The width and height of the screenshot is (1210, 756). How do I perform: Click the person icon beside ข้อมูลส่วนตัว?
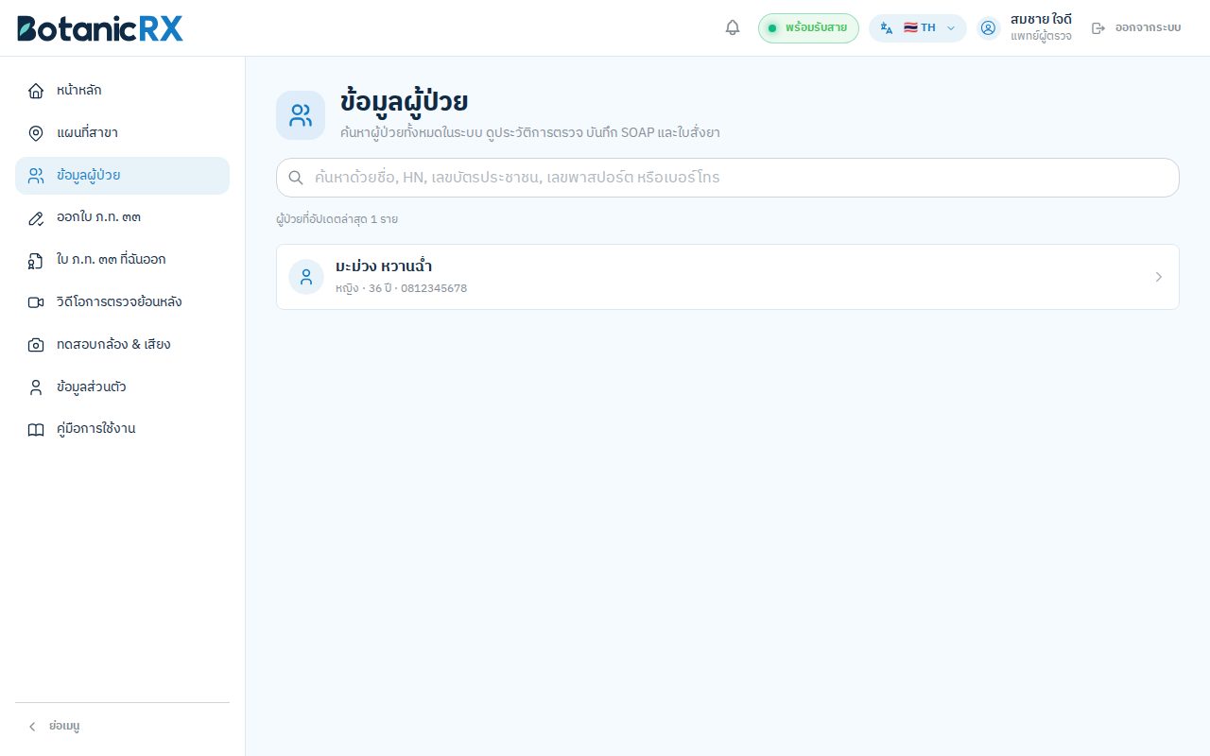tap(36, 387)
